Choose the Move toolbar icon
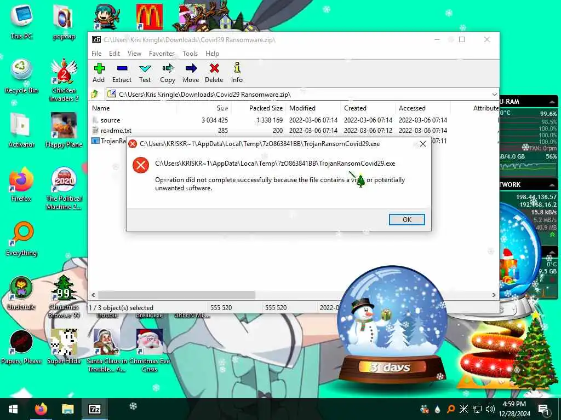This screenshot has height=420, width=561. 191,73
